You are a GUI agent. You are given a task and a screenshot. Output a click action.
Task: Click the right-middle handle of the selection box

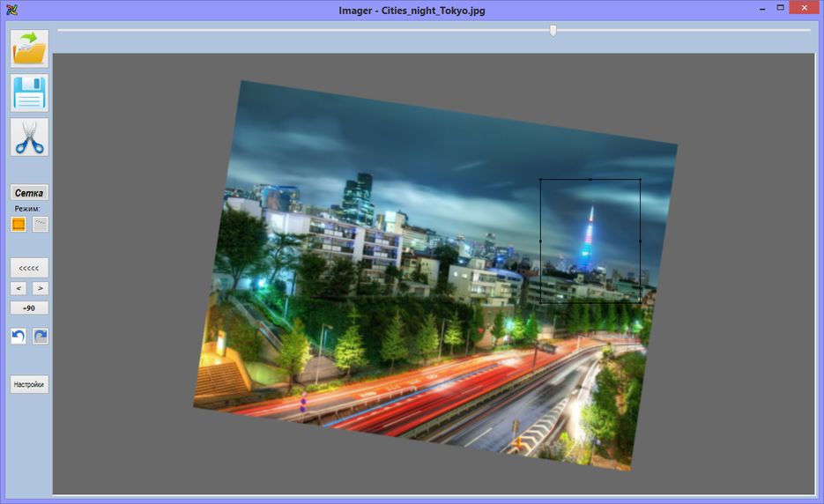[x=640, y=241]
